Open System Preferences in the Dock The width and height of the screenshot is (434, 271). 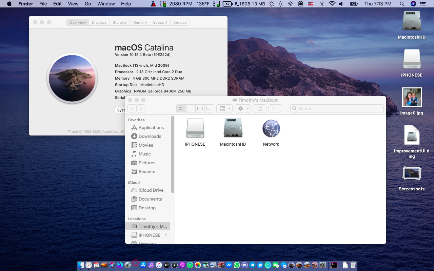(x=323, y=265)
